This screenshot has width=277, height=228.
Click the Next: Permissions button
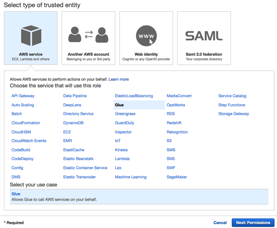pos(253,223)
